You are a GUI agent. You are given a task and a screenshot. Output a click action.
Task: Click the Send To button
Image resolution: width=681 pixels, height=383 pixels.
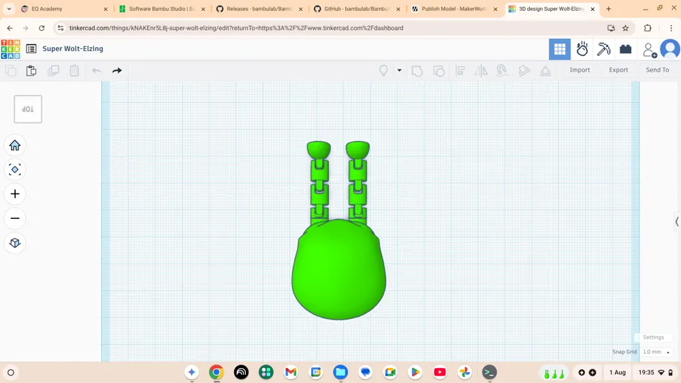tap(657, 70)
